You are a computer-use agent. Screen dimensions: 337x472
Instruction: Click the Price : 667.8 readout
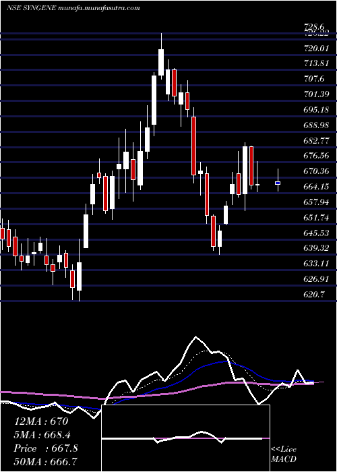coord(46,448)
